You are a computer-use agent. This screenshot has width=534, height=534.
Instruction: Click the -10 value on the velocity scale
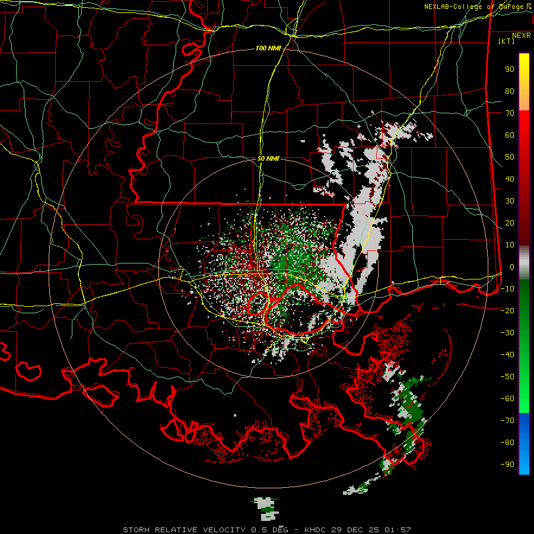tap(507, 289)
